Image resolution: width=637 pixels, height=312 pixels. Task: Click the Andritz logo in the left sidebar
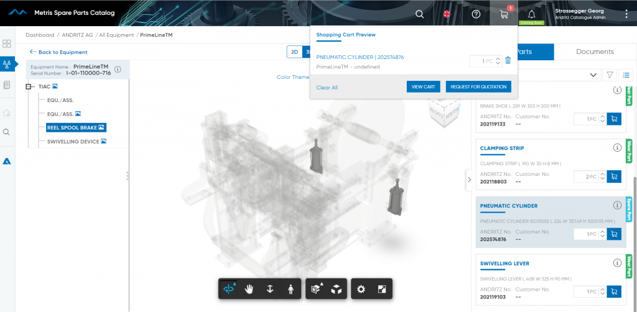[x=7, y=161]
